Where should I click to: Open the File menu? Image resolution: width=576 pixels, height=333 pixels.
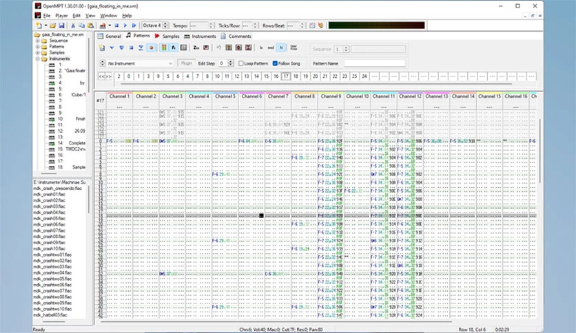47,16
